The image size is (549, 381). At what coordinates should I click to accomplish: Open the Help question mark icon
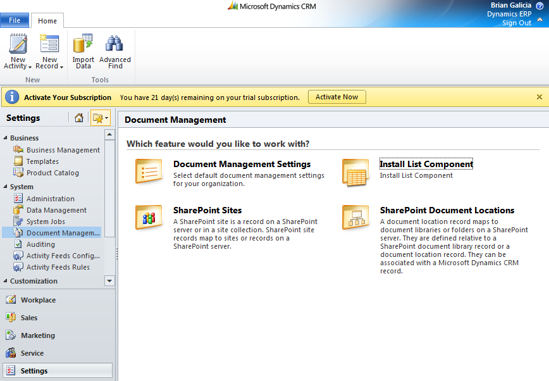click(540, 5)
